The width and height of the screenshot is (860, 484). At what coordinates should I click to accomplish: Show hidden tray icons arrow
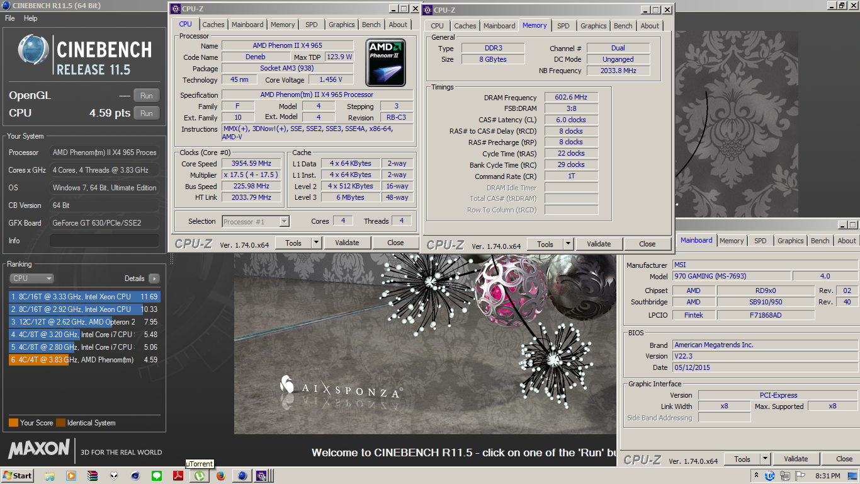coord(756,475)
